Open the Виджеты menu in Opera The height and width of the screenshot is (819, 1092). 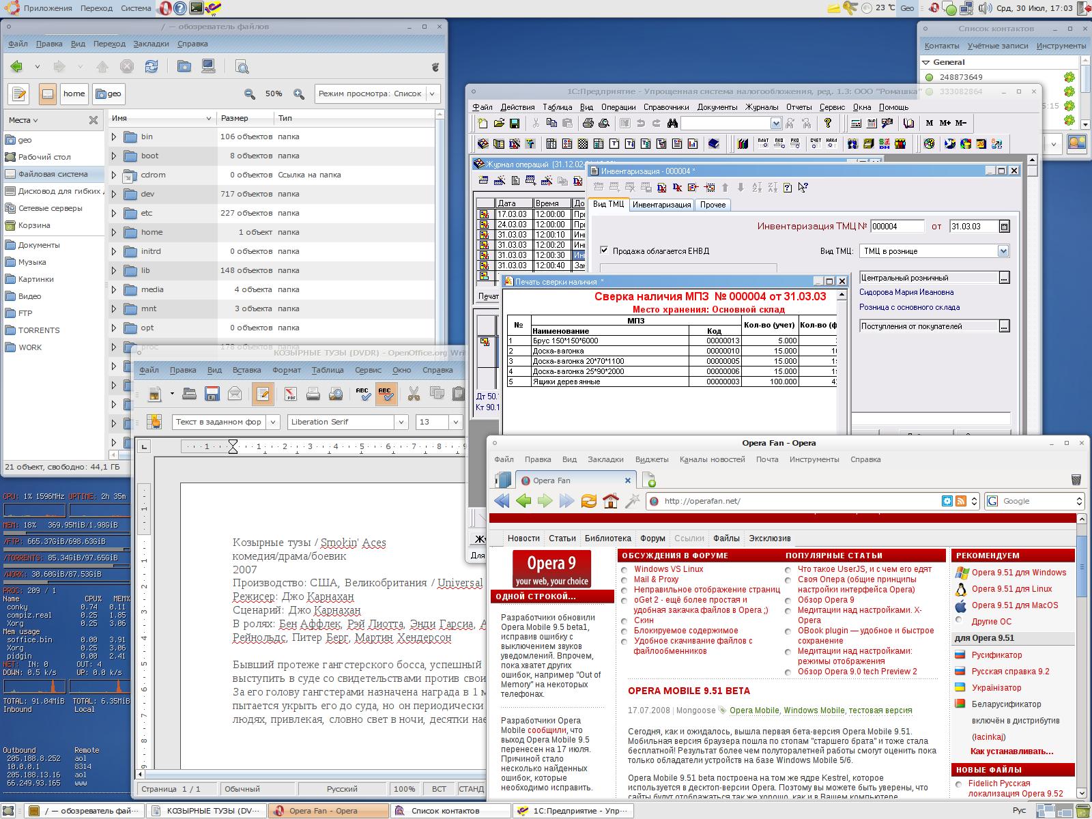tap(652, 459)
